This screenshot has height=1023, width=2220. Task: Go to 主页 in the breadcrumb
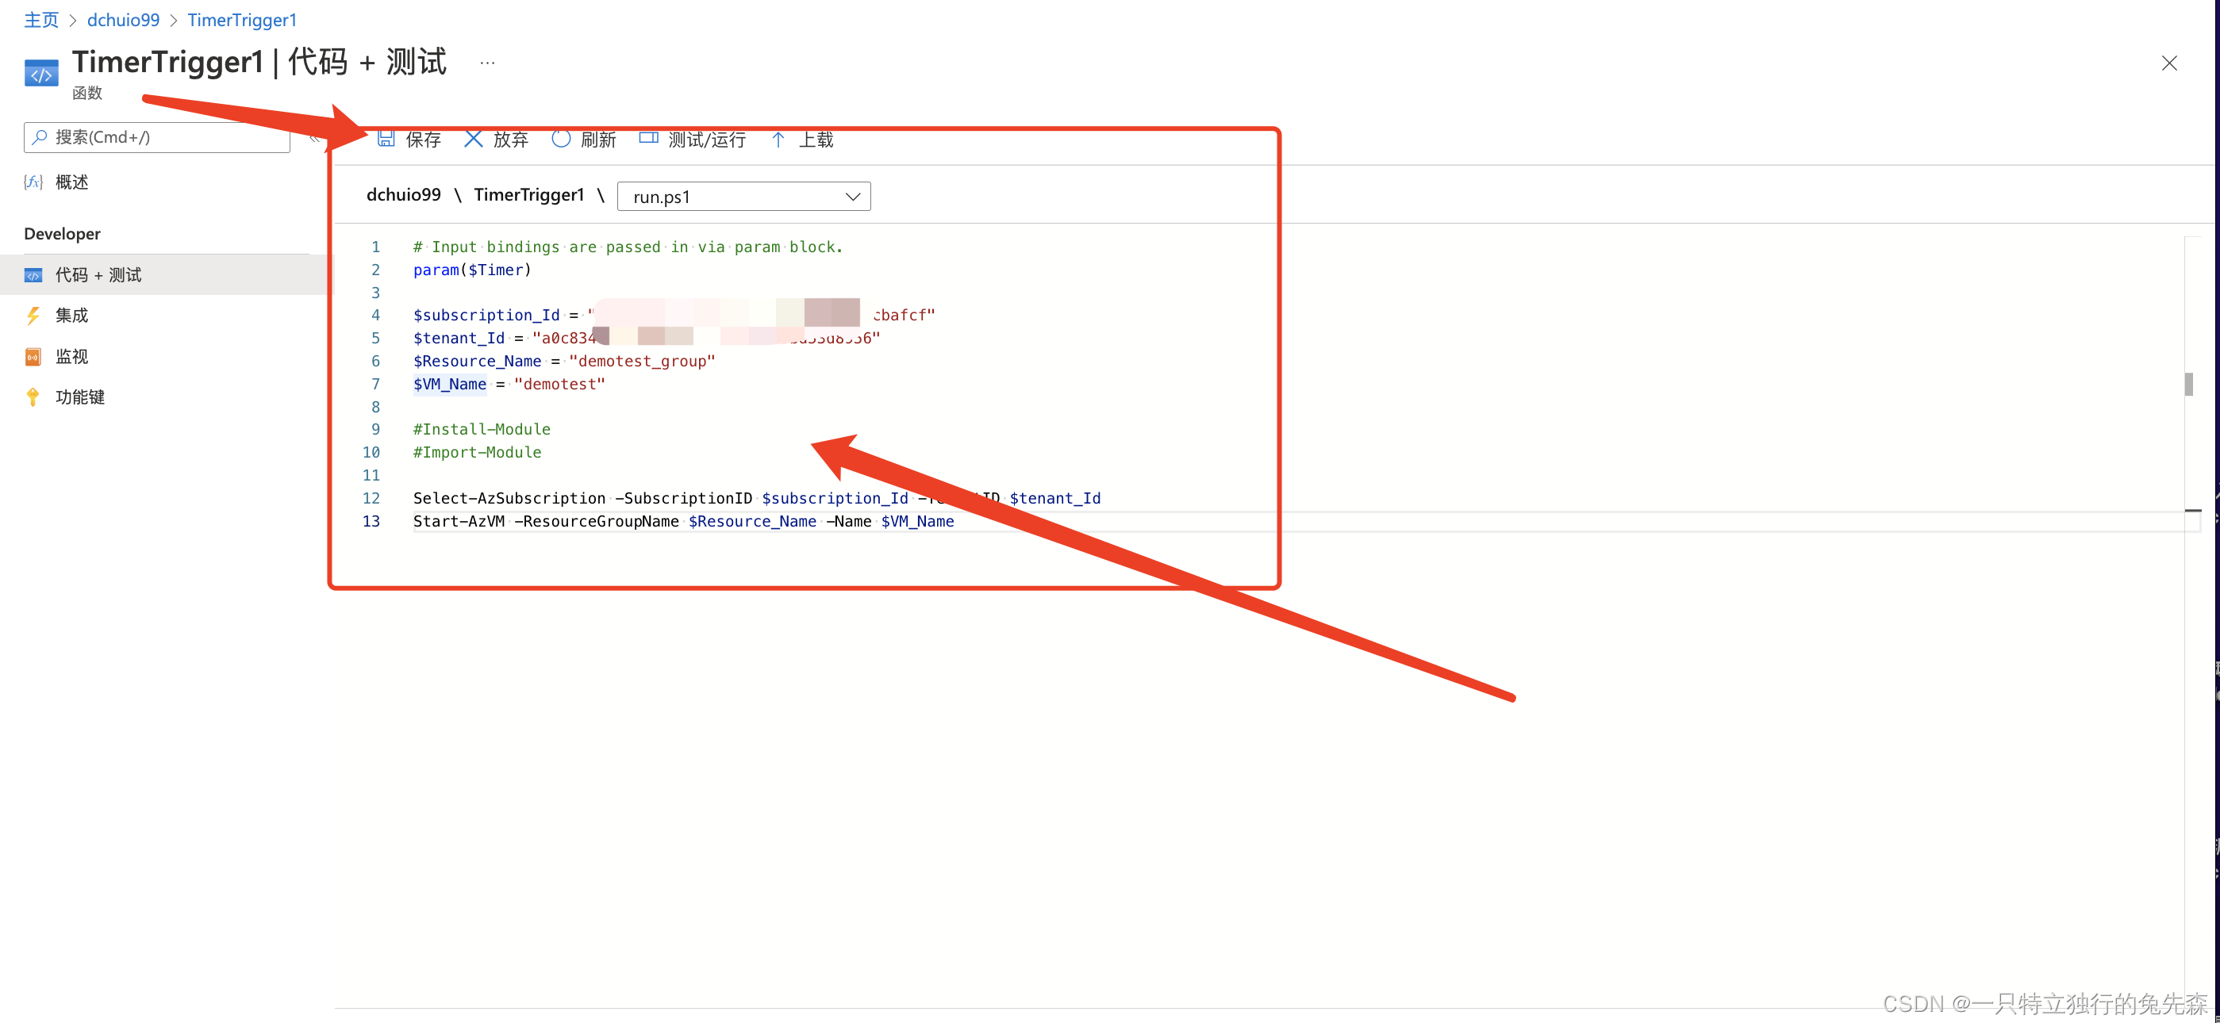(41, 20)
